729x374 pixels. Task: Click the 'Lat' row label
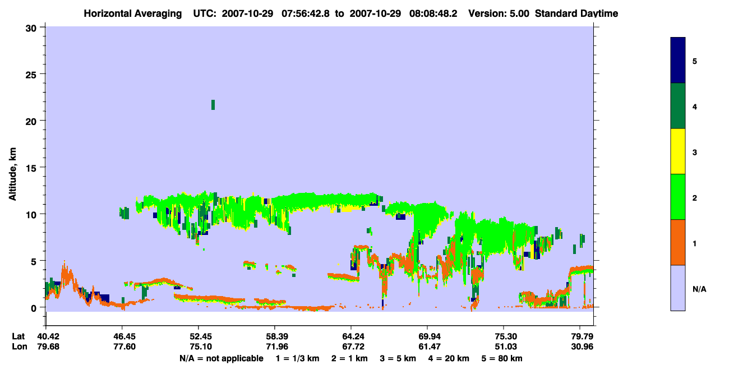[x=19, y=336]
